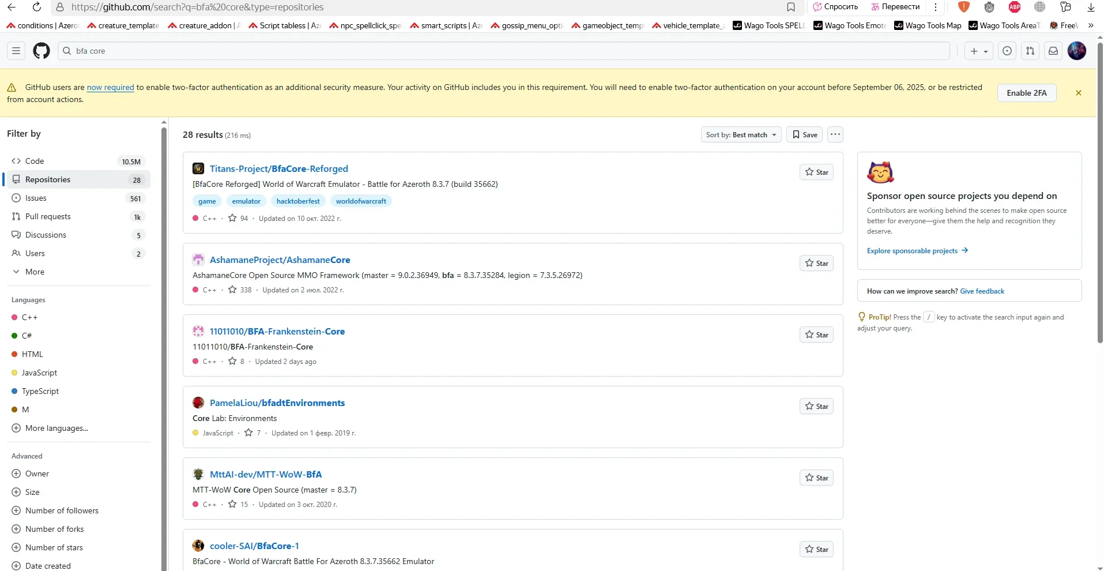Open the site info lock icon
The height and width of the screenshot is (571, 1104).
59,7
